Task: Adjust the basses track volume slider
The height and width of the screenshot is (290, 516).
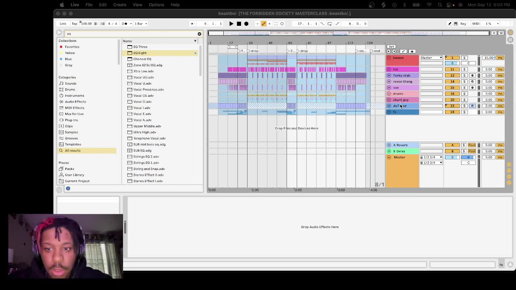Action: click(452, 63)
